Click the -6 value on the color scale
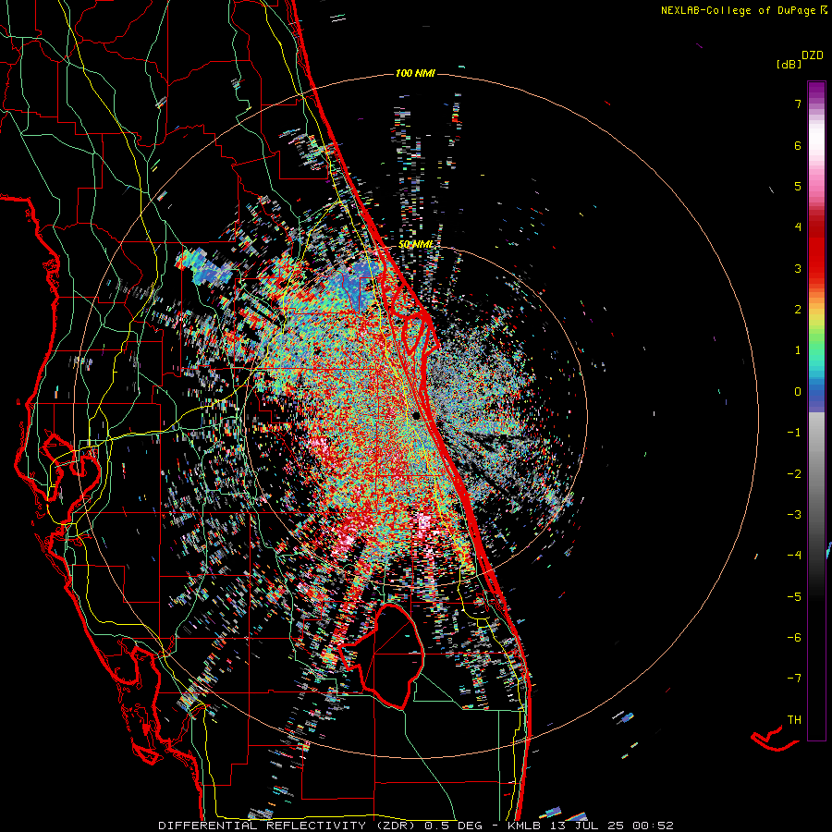 pos(794,637)
